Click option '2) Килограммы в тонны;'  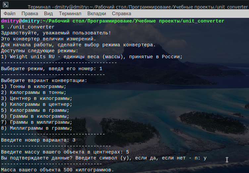pyautogui.click(x=33, y=92)
